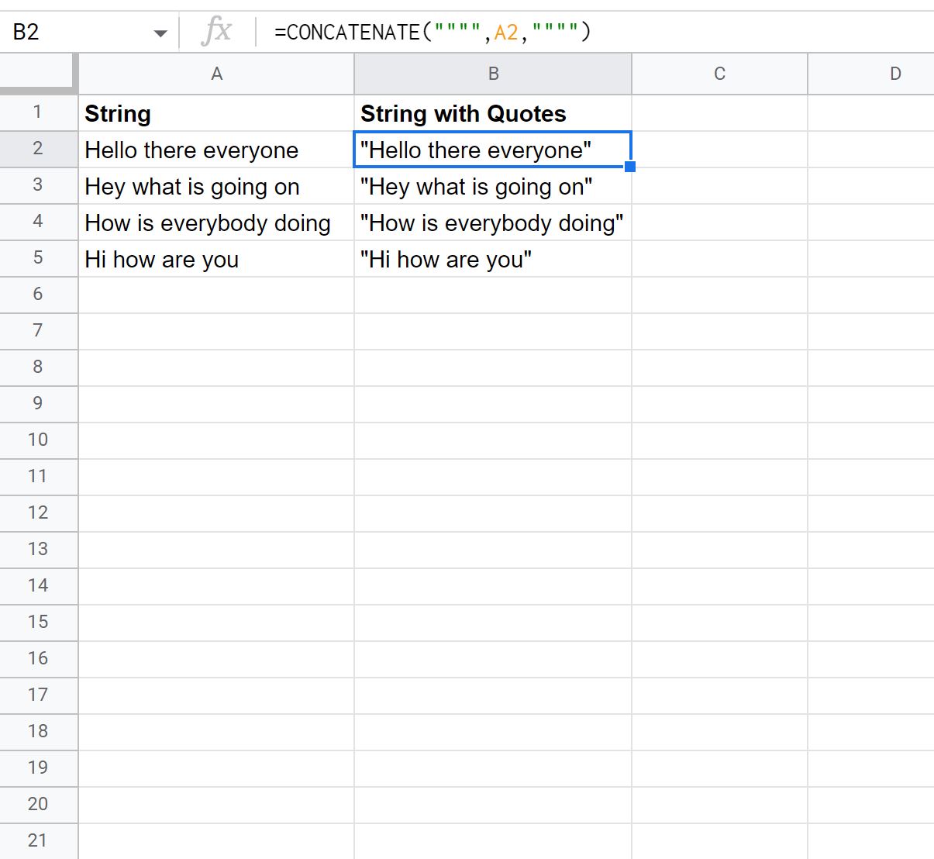
Task: Click the formula bar with CONCATENATE formula
Action: tap(597, 32)
